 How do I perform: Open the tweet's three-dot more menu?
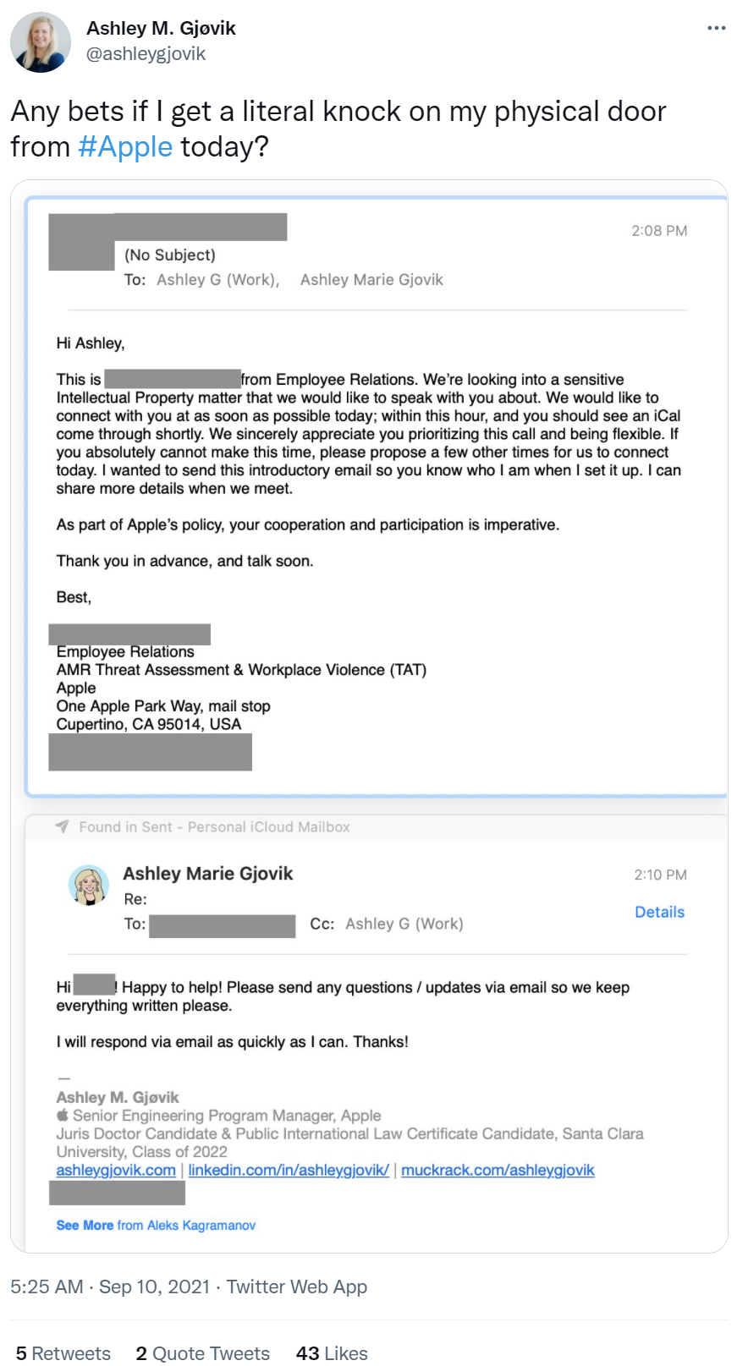(716, 28)
